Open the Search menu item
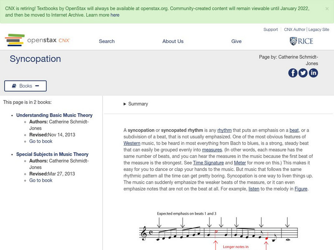The width and height of the screenshot is (334, 250). point(107,41)
